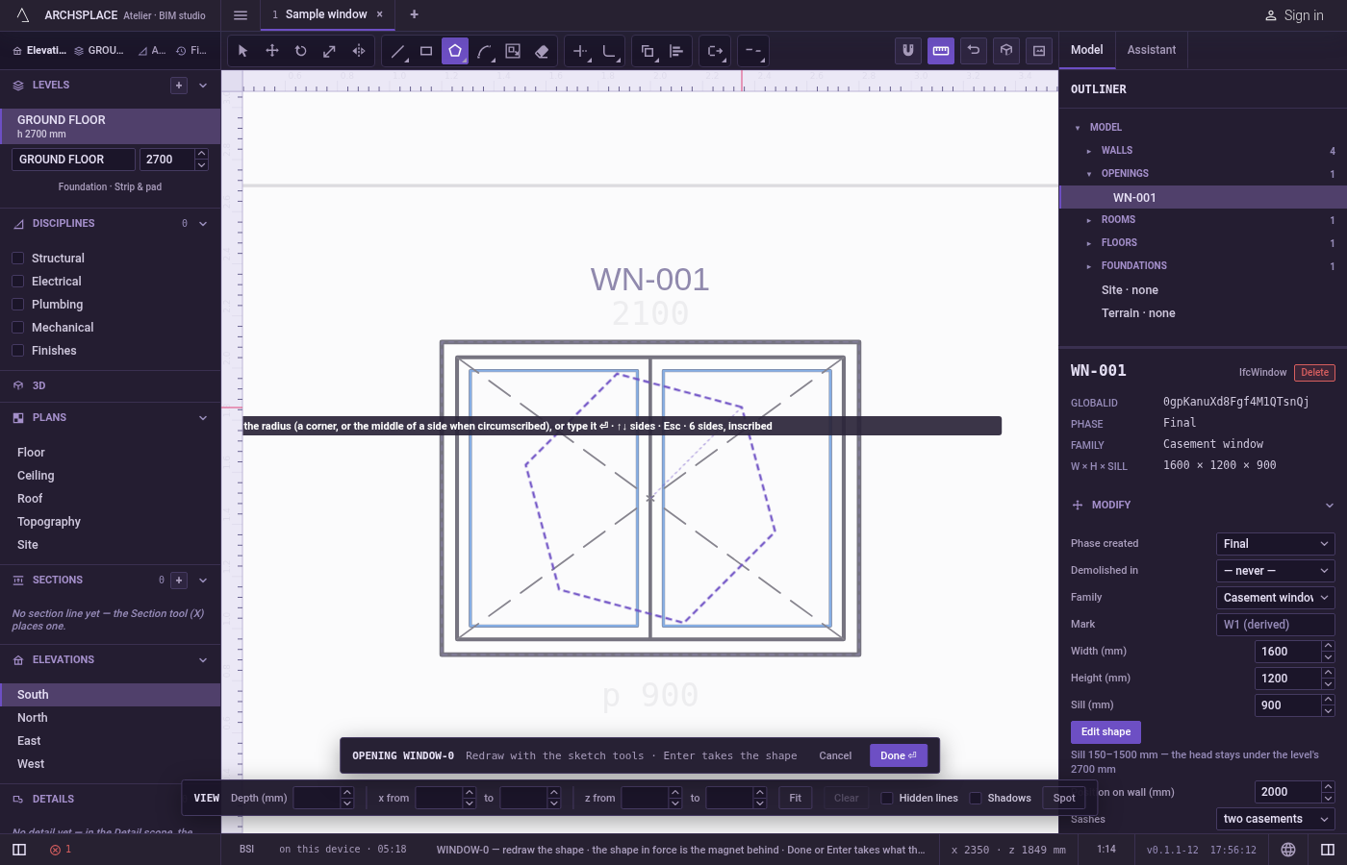Open the South elevation view
The width and height of the screenshot is (1347, 865).
tap(111, 695)
